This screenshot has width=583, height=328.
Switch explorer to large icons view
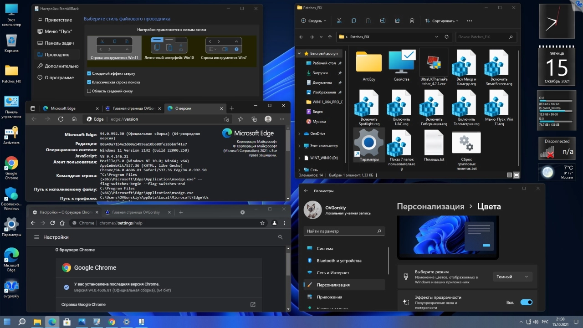(517, 175)
